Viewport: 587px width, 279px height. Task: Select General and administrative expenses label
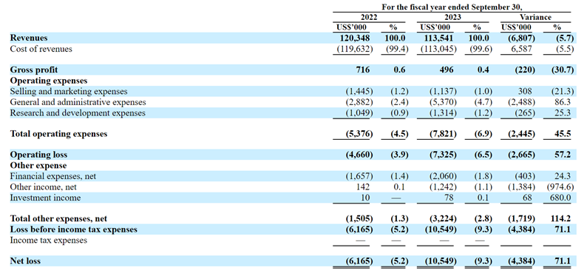(x=78, y=102)
